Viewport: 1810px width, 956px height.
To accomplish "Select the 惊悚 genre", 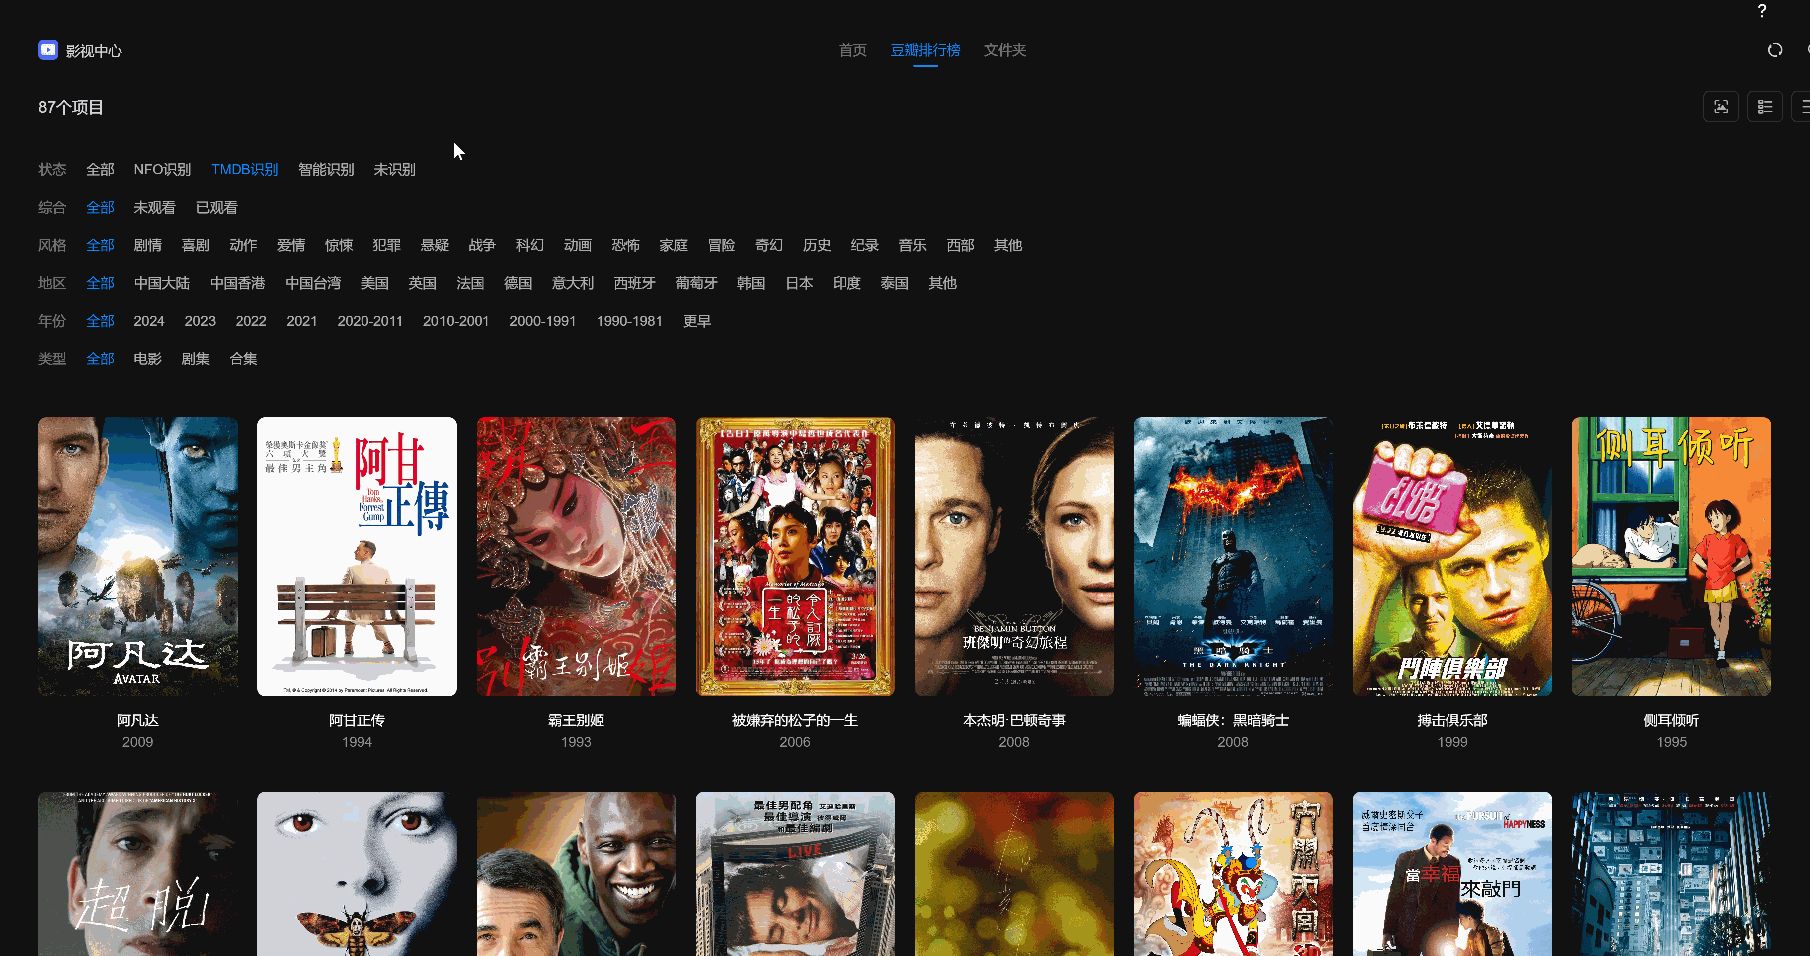I will click(x=339, y=245).
